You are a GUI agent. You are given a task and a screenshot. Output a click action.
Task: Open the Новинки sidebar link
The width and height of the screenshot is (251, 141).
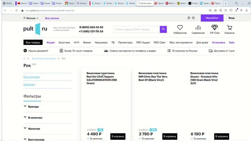pyautogui.click(x=29, y=85)
